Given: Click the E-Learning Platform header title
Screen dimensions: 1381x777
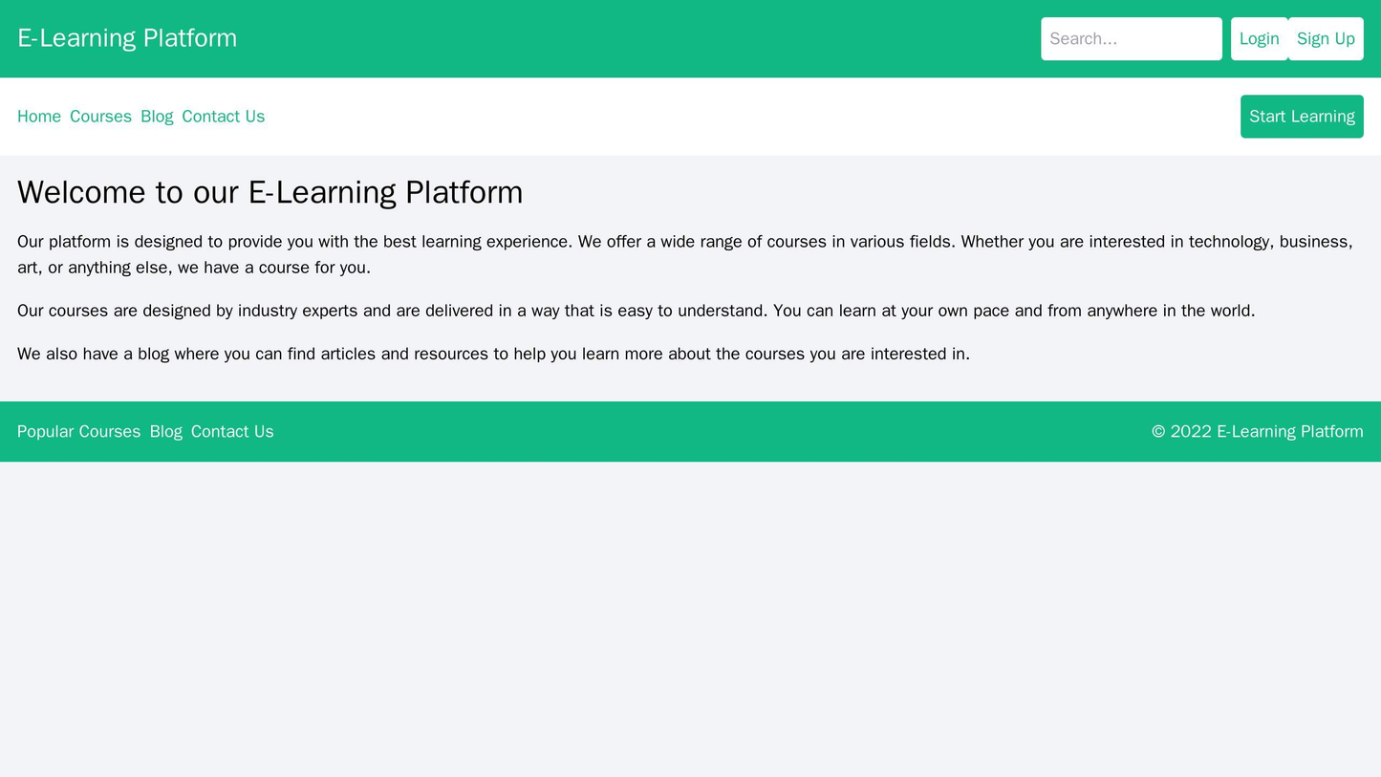Looking at the screenshot, I should coord(127,38).
